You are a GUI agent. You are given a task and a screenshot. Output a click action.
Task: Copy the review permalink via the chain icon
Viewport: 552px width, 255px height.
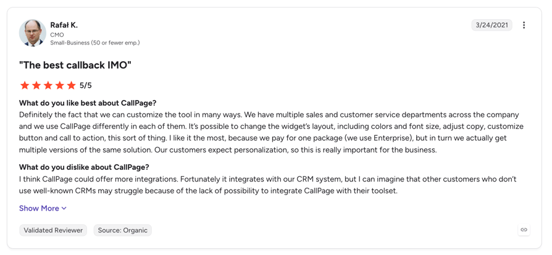[x=524, y=230]
